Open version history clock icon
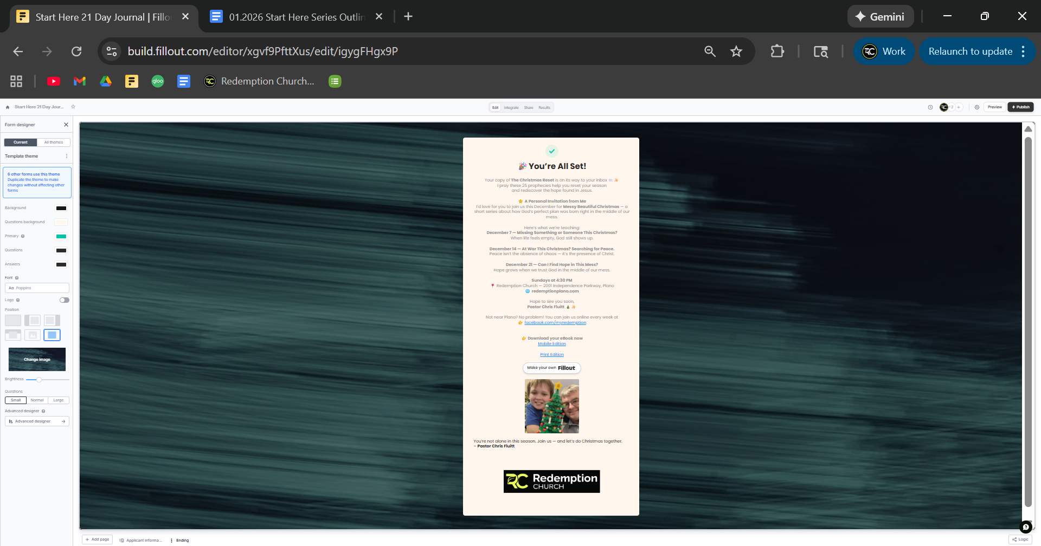This screenshot has width=1041, height=546. (930, 107)
